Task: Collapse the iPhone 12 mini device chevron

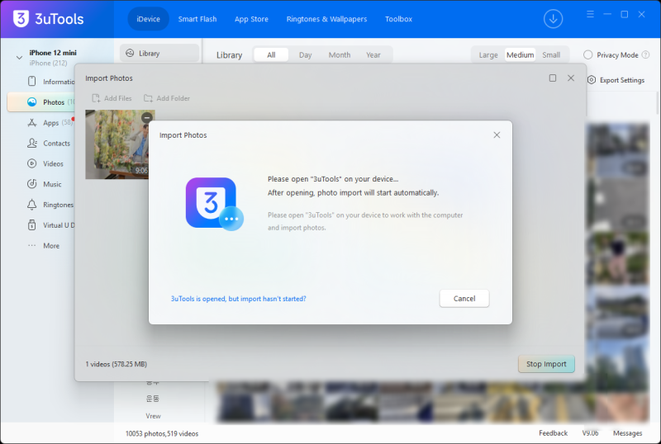Action: point(19,58)
